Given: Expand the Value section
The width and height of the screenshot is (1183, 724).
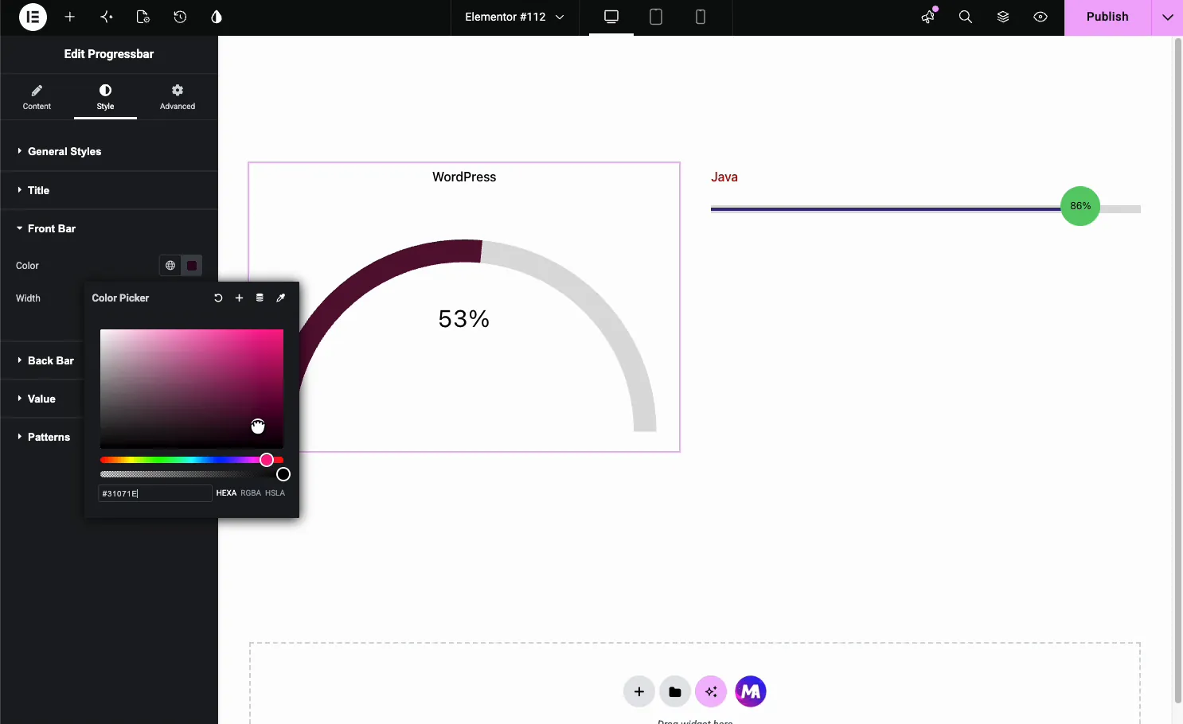Looking at the screenshot, I should pyautogui.click(x=41, y=399).
